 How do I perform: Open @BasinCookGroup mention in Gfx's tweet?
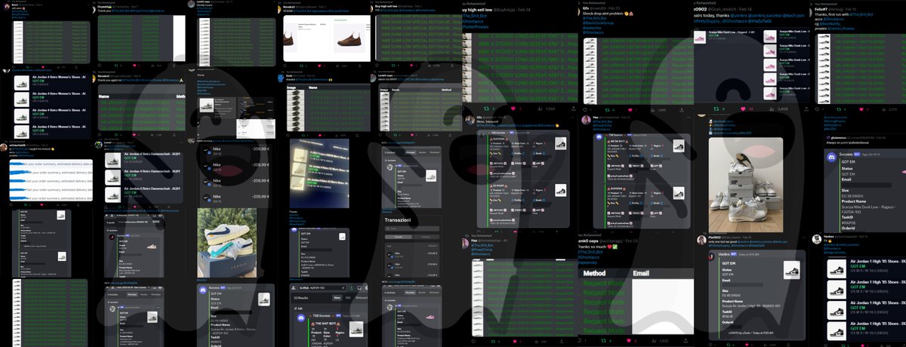pos(598,23)
